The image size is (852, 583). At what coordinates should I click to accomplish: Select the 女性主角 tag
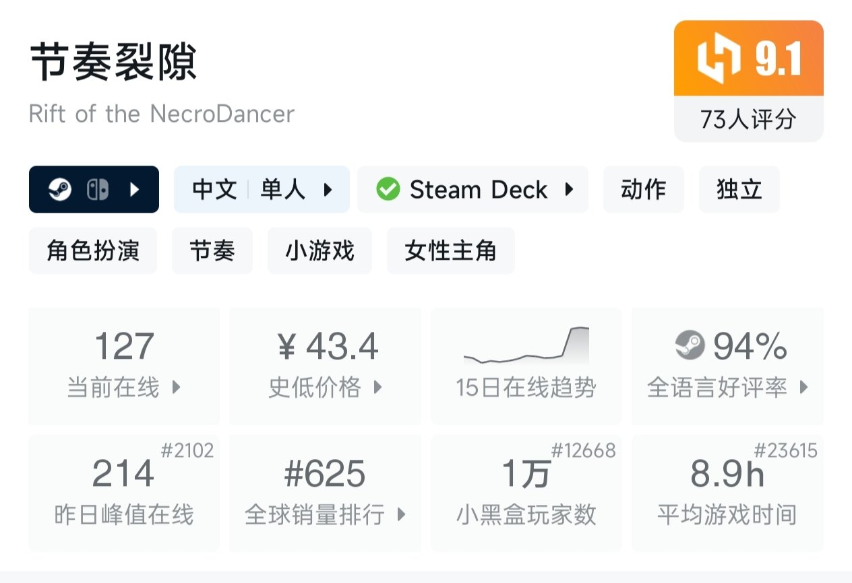click(x=450, y=251)
